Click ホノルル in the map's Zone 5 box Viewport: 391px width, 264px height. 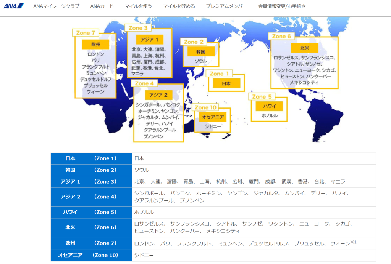(270, 116)
